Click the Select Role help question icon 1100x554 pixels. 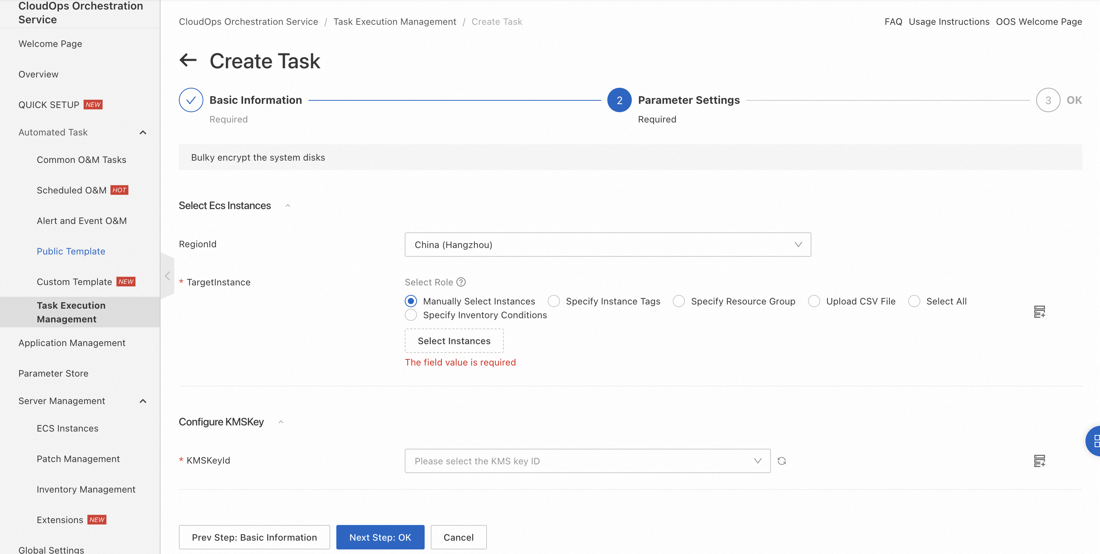(x=461, y=282)
